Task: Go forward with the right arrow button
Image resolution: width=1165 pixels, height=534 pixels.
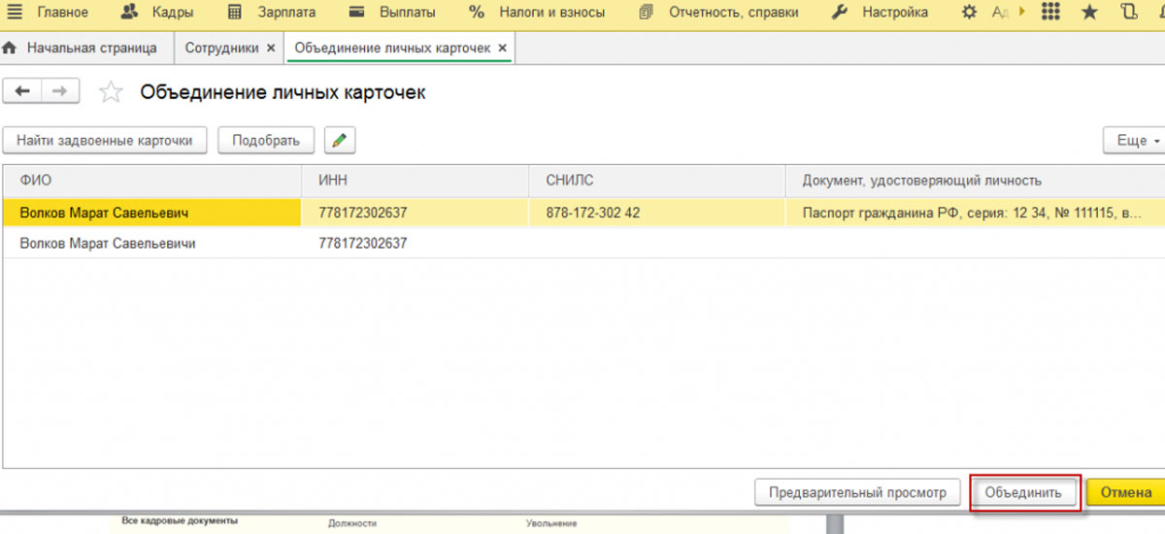Action: pos(59,91)
